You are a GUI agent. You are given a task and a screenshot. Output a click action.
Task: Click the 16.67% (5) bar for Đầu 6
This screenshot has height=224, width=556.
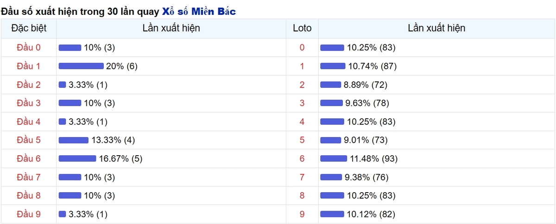pos(77,158)
